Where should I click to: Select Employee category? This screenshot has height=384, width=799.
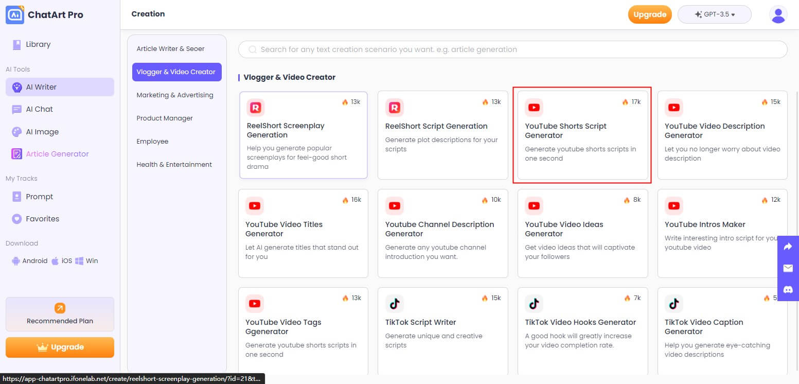176,142
